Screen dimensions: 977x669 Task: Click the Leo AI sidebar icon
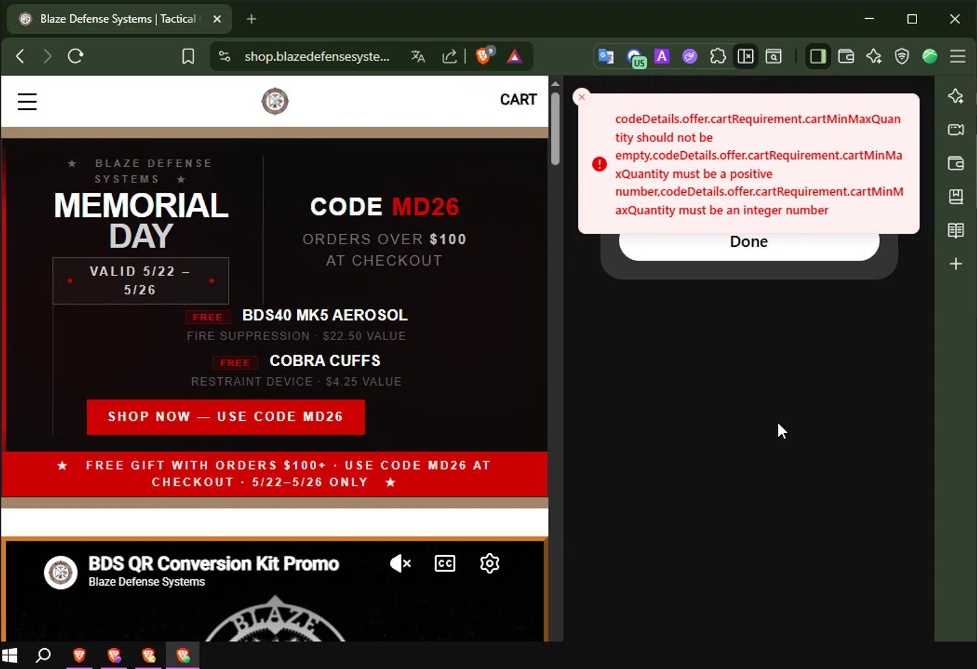956,96
